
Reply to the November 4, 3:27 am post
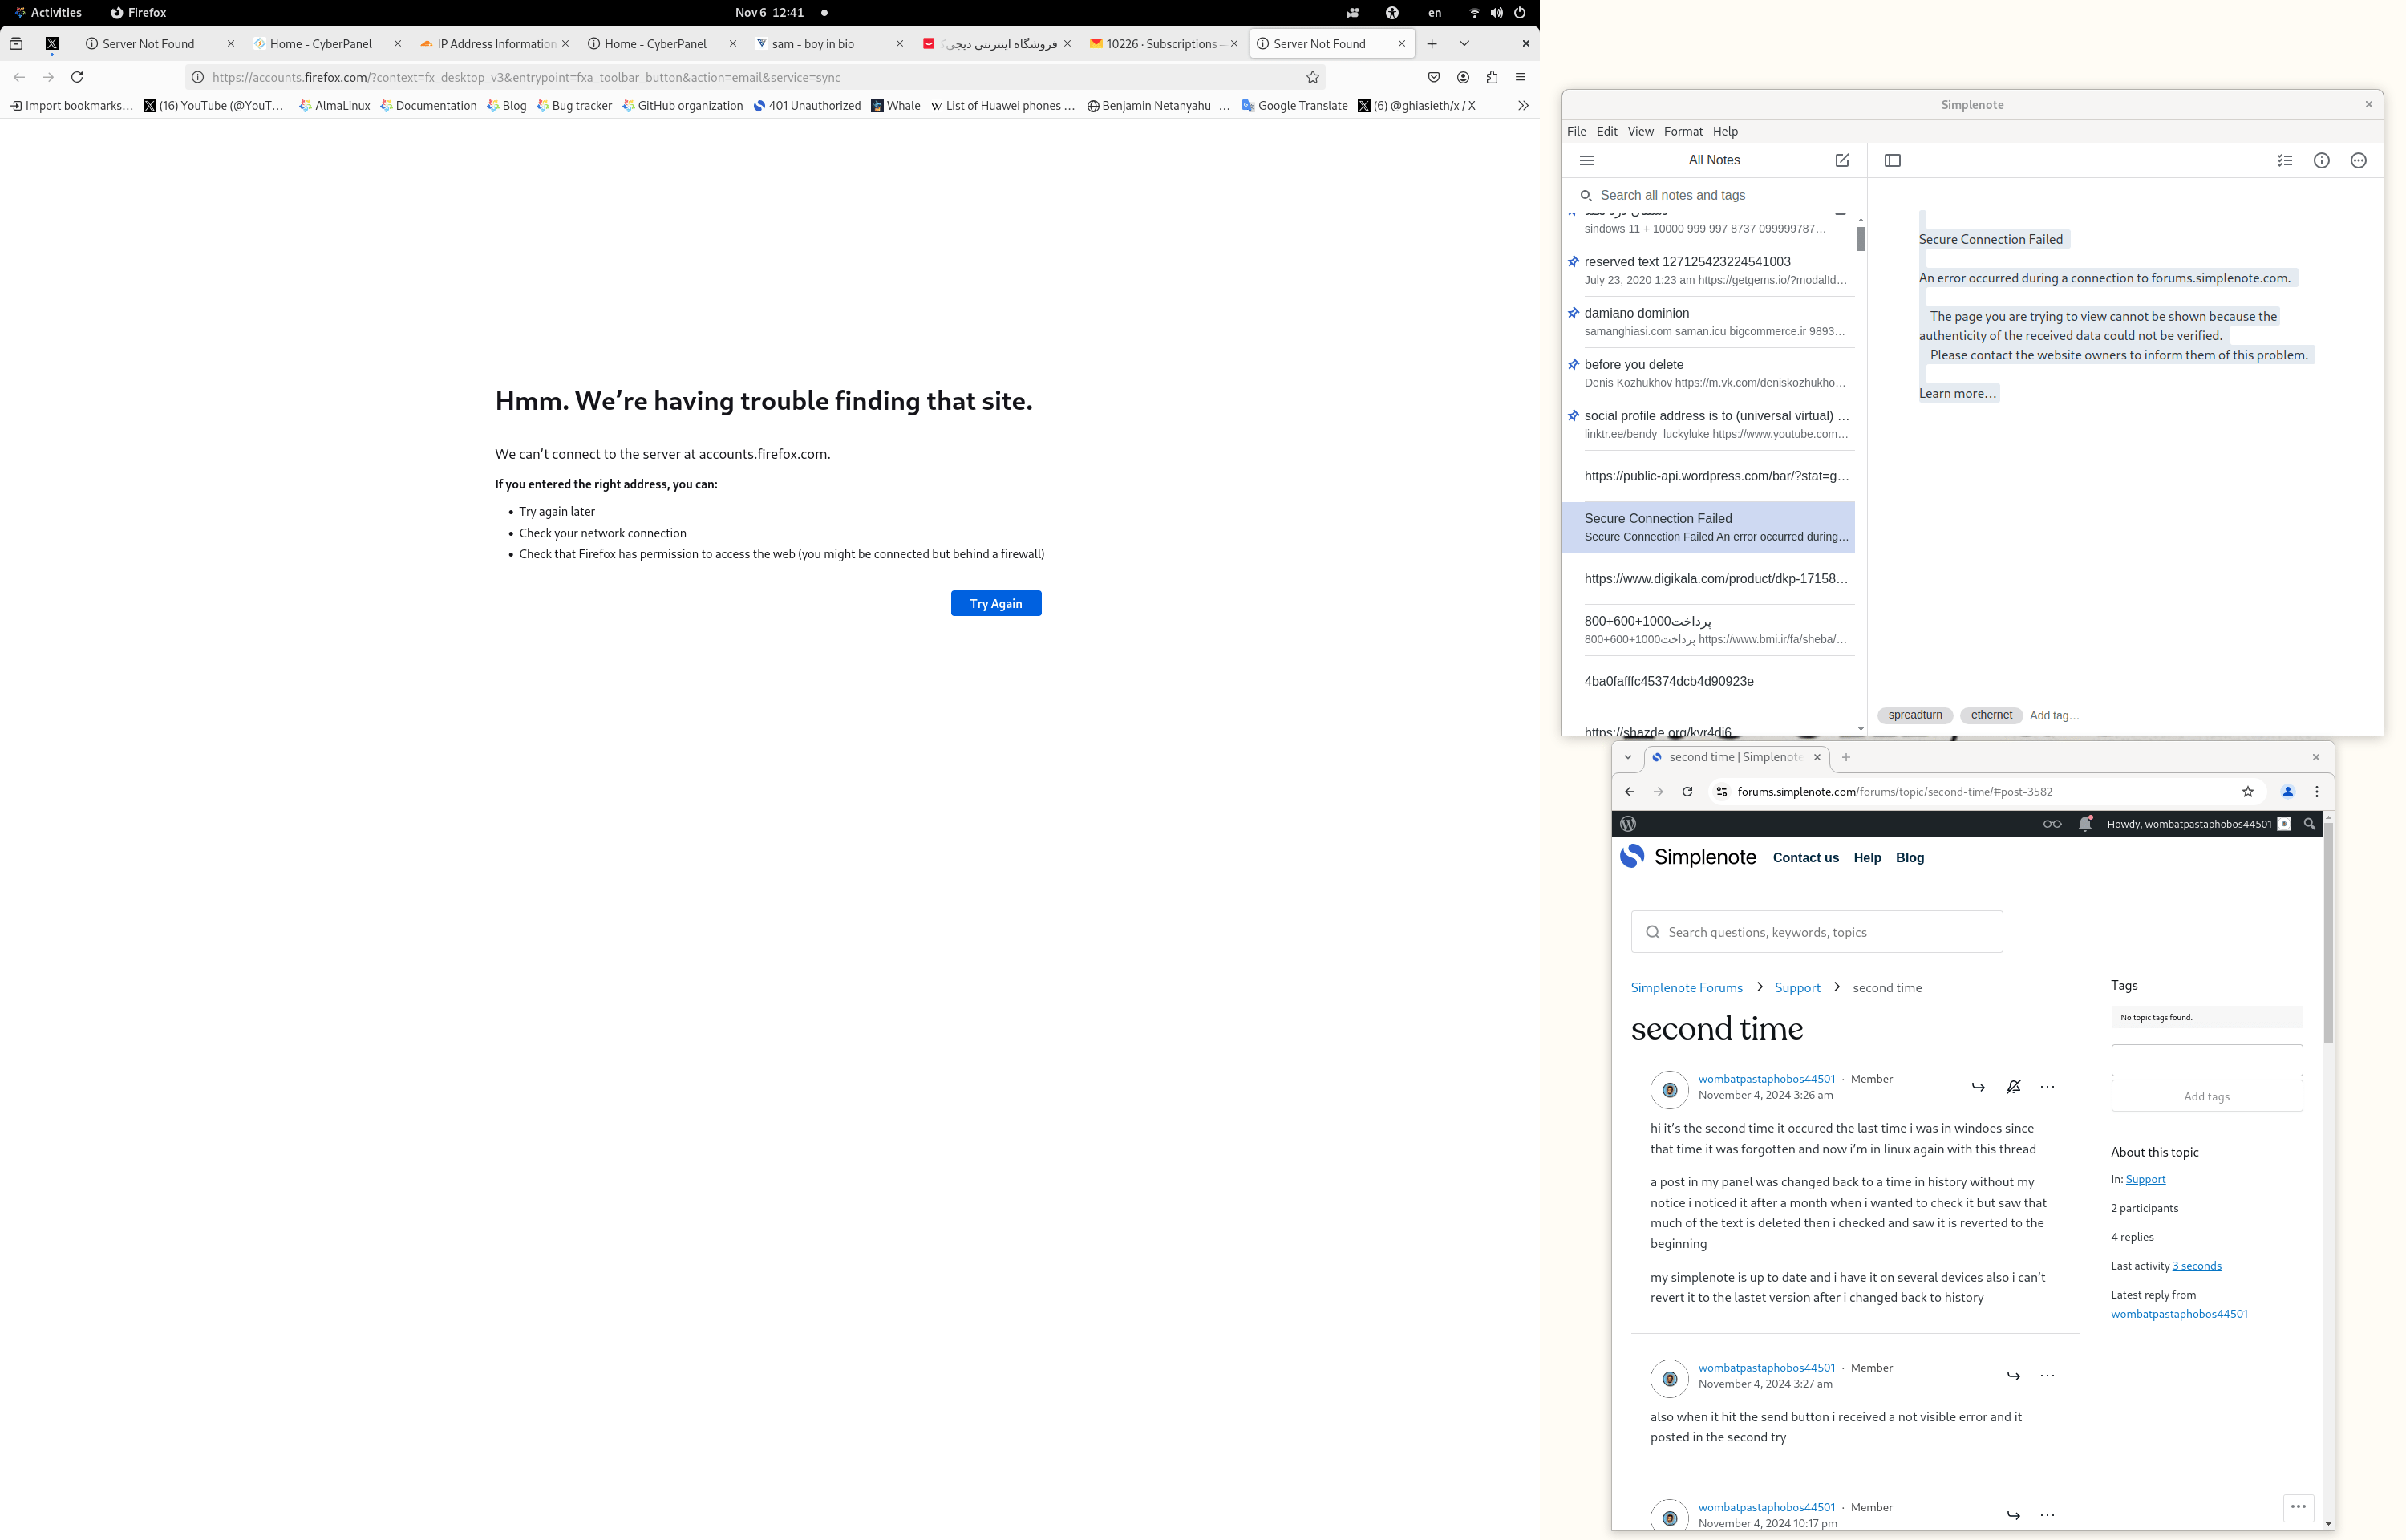[2013, 1376]
